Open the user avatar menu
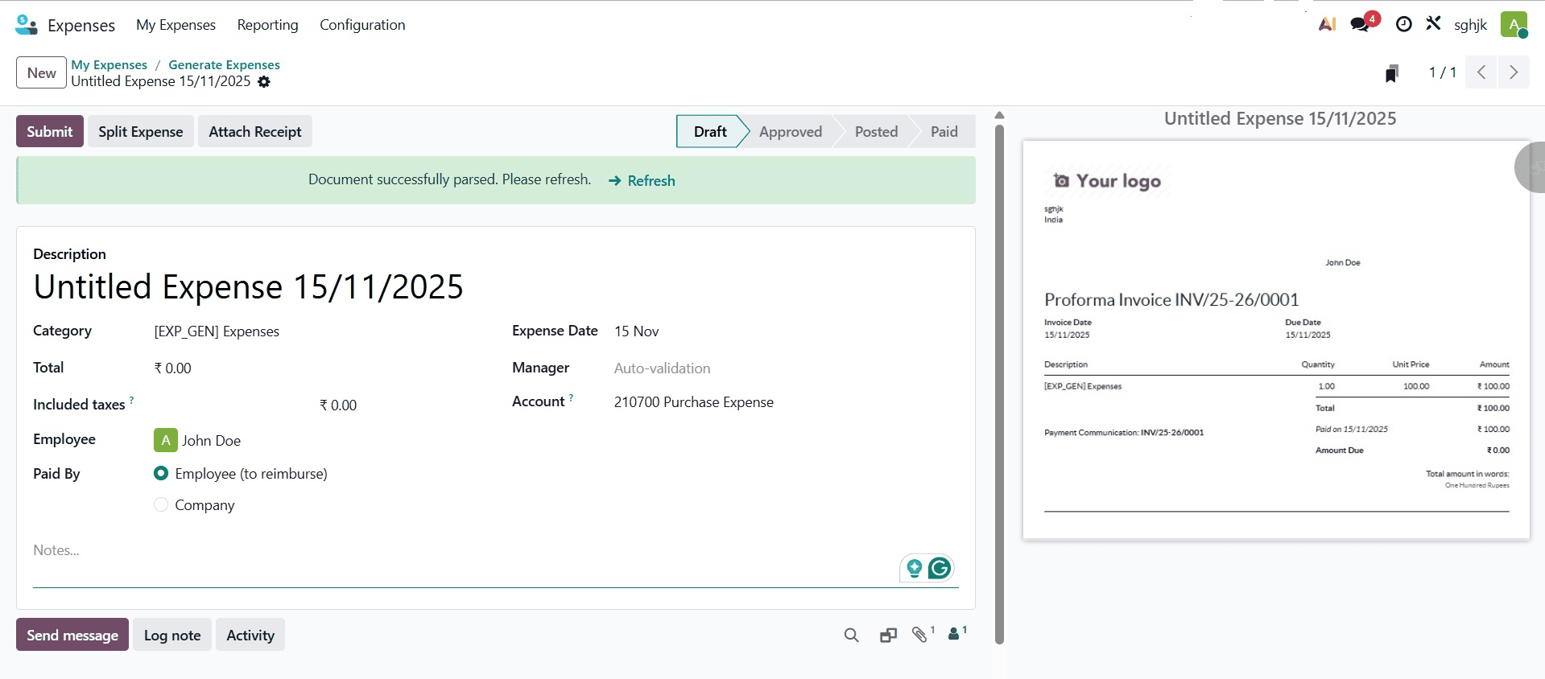 click(x=1514, y=24)
